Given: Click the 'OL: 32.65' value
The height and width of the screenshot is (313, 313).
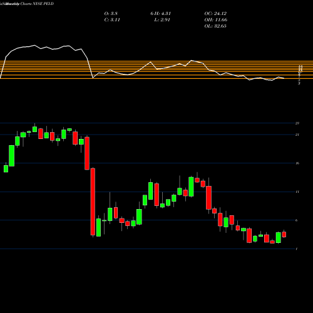Looking at the screenshot, I should pyautogui.click(x=215, y=26).
